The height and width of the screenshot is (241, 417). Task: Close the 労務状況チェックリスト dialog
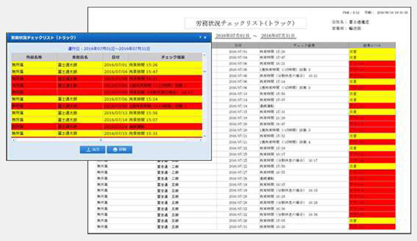[x=205, y=38]
